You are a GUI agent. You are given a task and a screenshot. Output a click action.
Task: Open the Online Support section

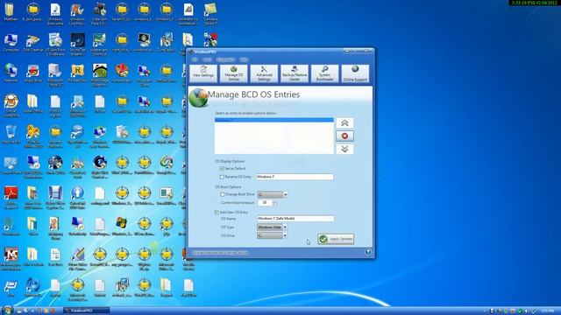pyautogui.click(x=355, y=73)
